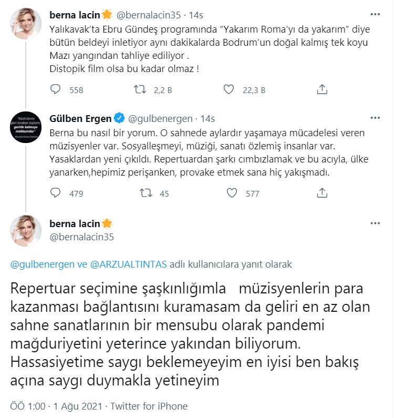Reply to berna lacin's first tweet
Viewport: 396px width, 418px height.
(56, 90)
